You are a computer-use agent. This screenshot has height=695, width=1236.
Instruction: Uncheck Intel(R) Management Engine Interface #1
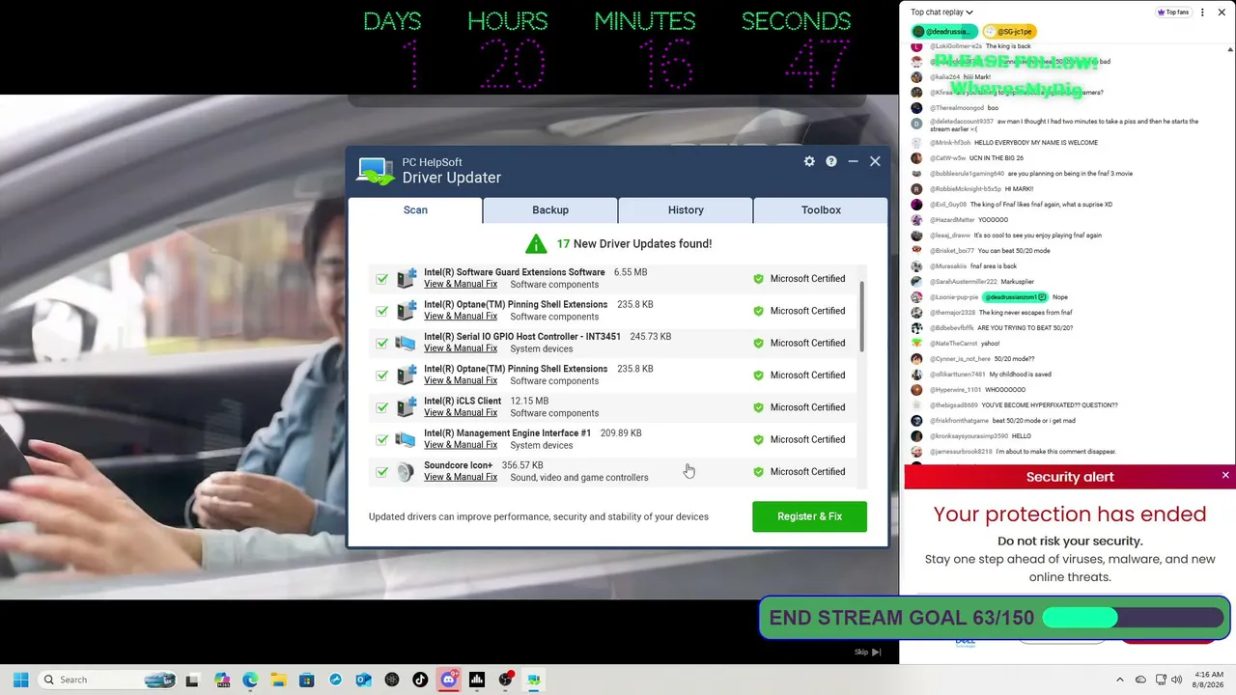[382, 439]
